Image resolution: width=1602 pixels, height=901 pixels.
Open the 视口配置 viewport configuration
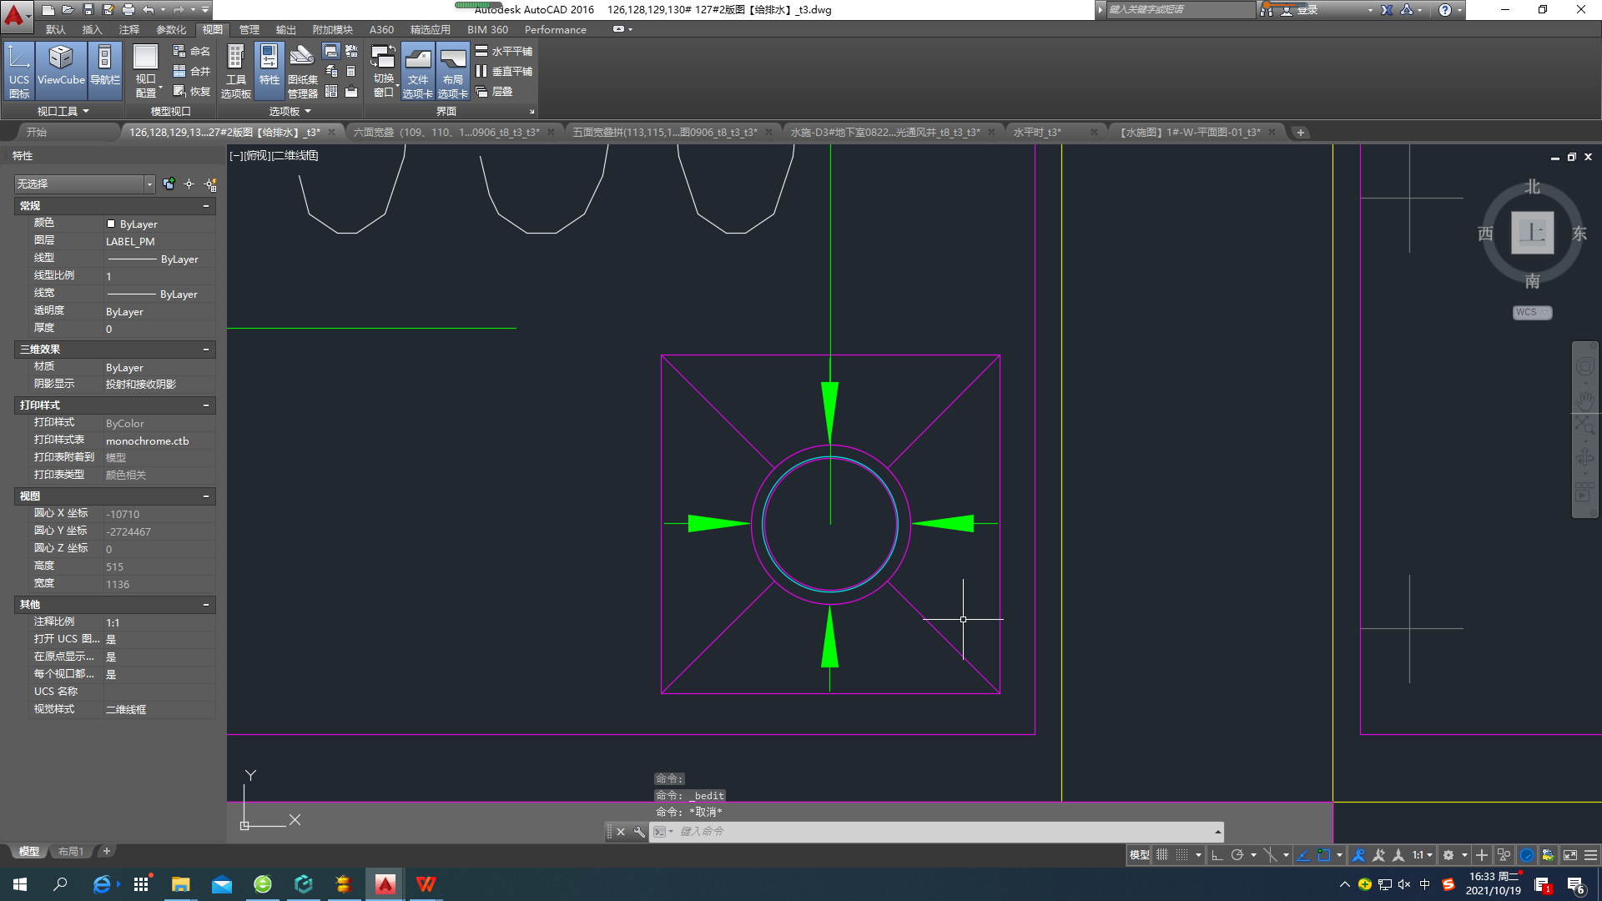click(x=146, y=72)
